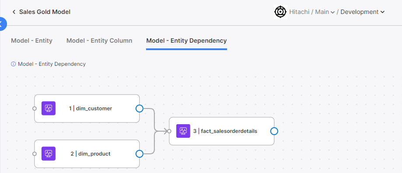This screenshot has width=402, height=173.
Task: Click the purple monitor icon on dim_customer node
Action: (x=49, y=109)
